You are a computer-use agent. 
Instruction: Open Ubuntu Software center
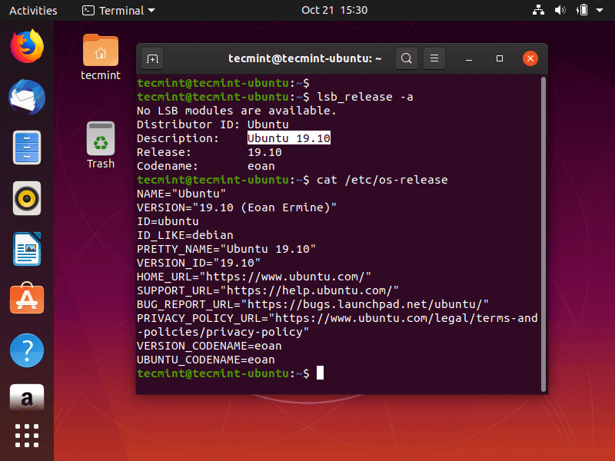point(26,298)
